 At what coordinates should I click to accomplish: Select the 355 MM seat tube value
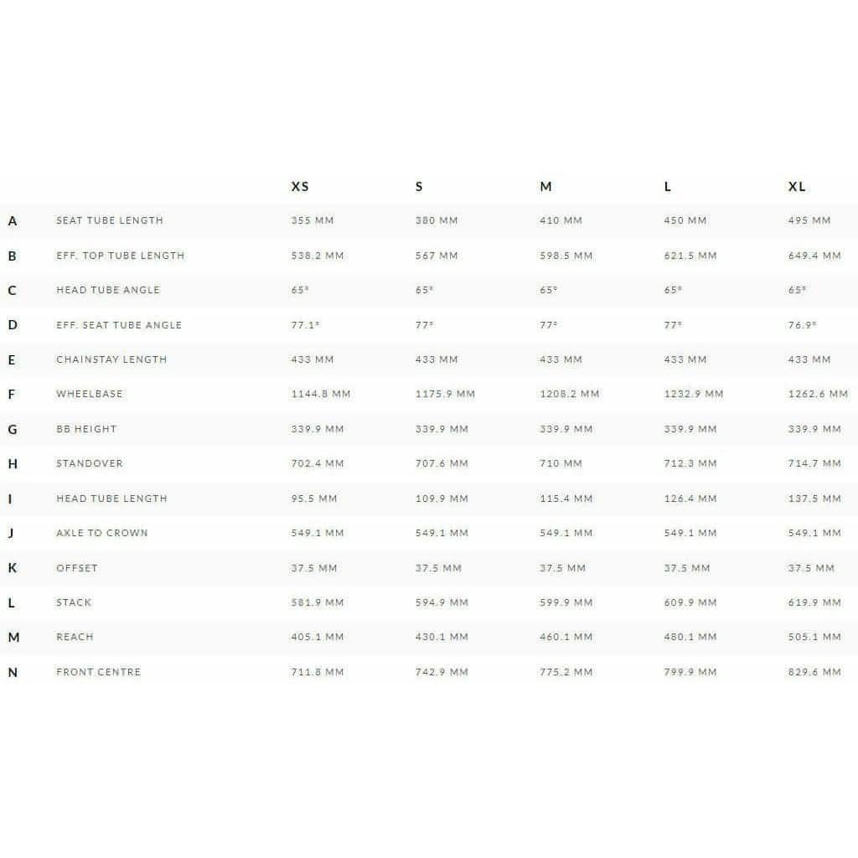313,220
